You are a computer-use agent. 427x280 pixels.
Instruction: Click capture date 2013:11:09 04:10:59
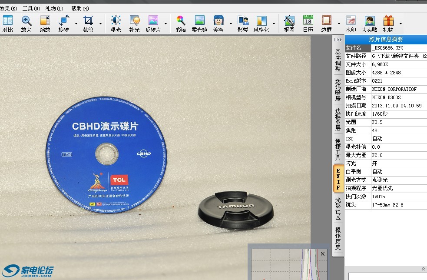pyautogui.click(x=397, y=106)
